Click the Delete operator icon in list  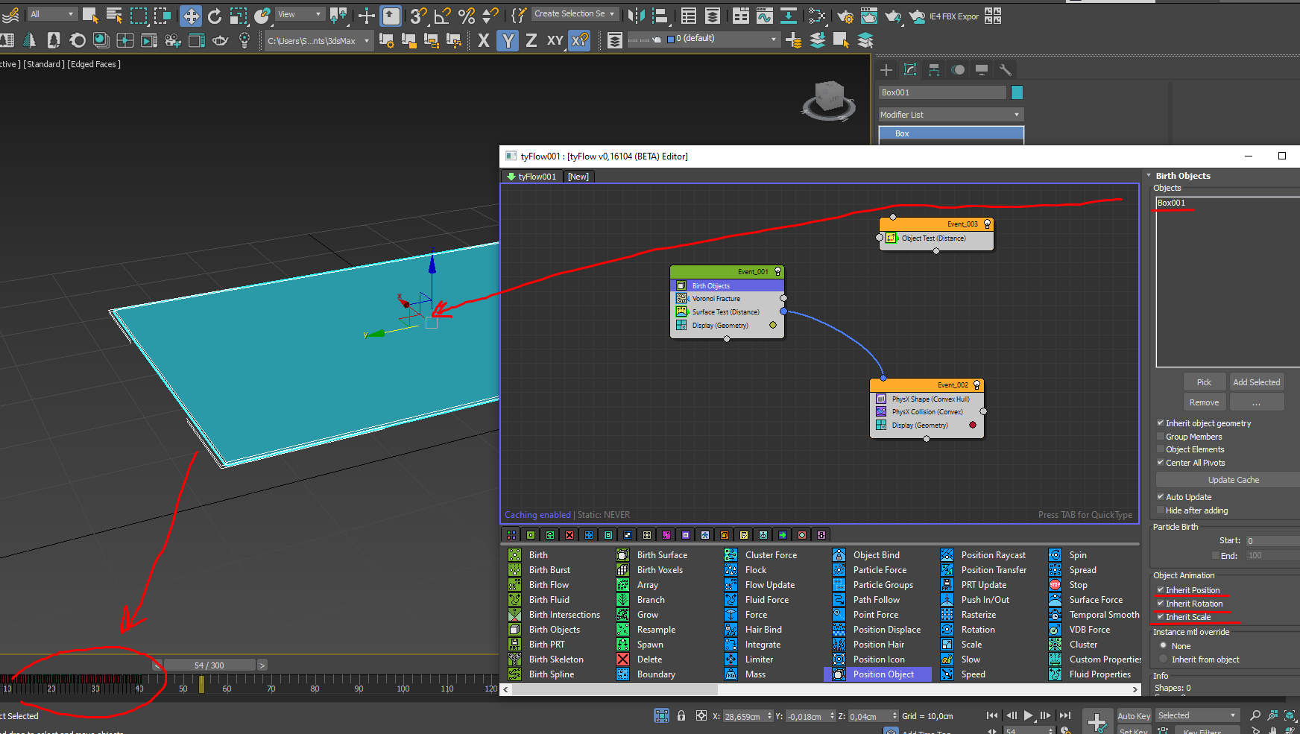622,659
